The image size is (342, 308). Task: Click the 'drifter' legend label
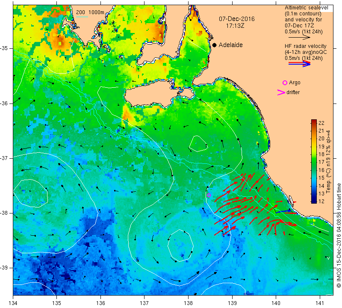[293, 92]
